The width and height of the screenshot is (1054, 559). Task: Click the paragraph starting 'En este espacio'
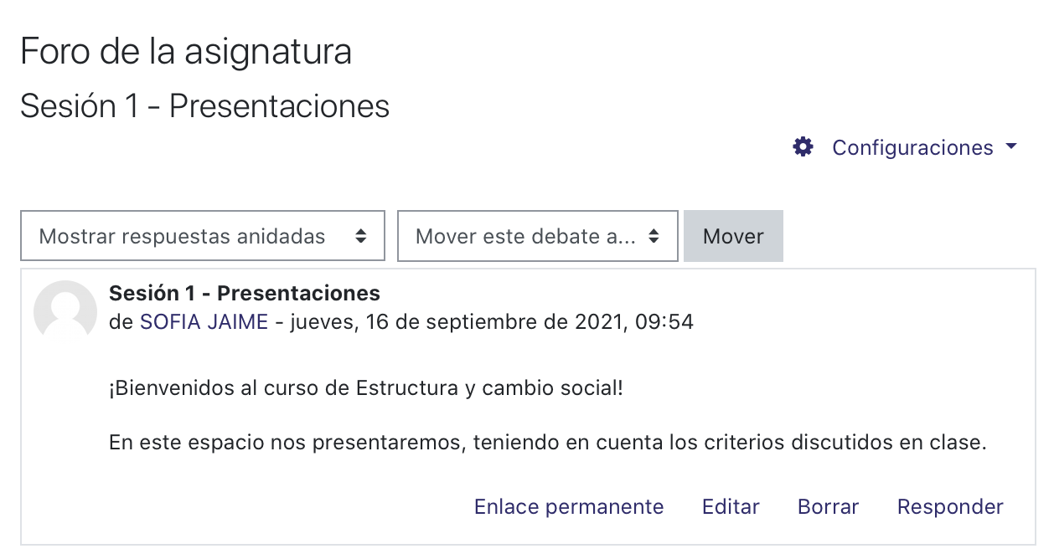coord(548,443)
